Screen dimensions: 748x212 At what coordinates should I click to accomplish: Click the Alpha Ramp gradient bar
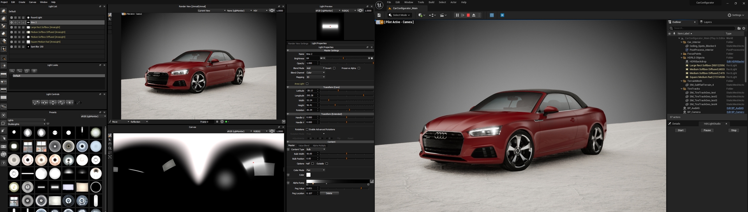pos(338,181)
